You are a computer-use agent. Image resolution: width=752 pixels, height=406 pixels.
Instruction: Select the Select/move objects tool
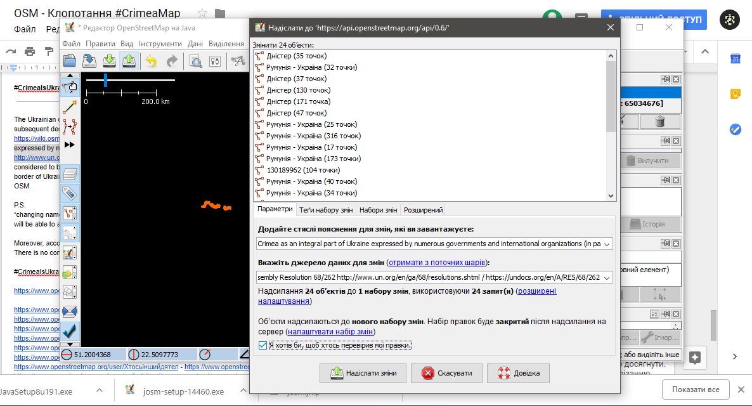(70, 88)
